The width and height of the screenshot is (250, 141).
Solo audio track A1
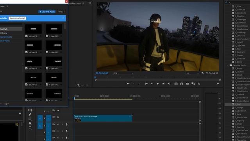[x=62, y=125]
